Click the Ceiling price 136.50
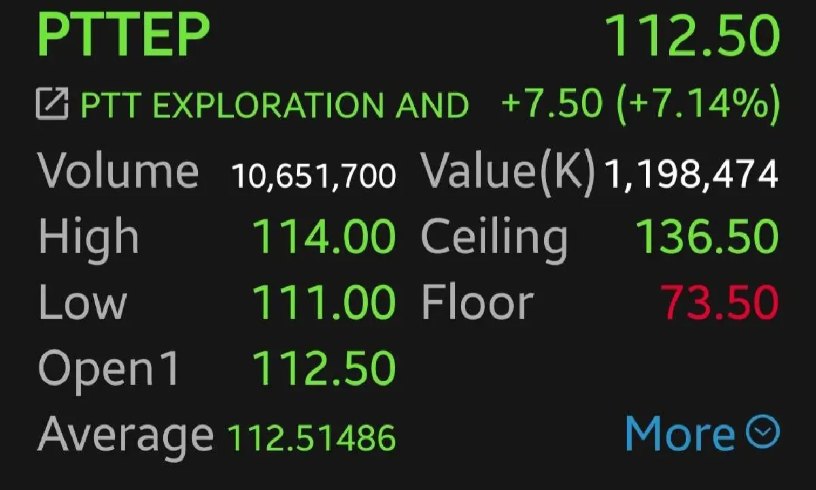816x490 pixels. pos(707,238)
